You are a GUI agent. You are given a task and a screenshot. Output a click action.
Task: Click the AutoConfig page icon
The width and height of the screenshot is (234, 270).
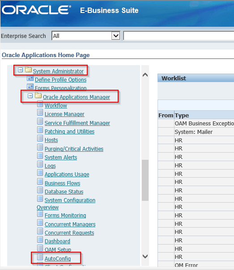pyautogui.click(x=40, y=257)
